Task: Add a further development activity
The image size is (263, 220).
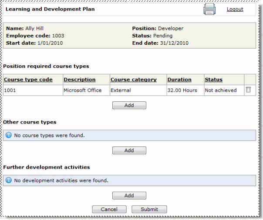Action: tap(129, 196)
